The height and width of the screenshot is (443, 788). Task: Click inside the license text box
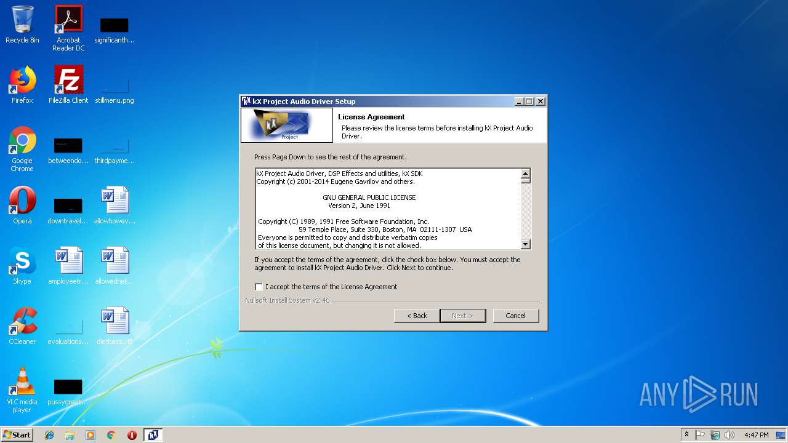388,209
